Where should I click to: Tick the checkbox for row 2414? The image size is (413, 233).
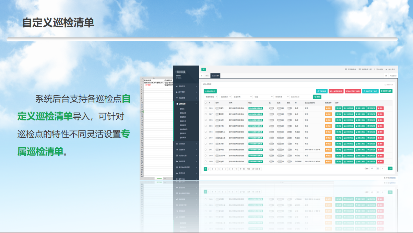[206, 132]
